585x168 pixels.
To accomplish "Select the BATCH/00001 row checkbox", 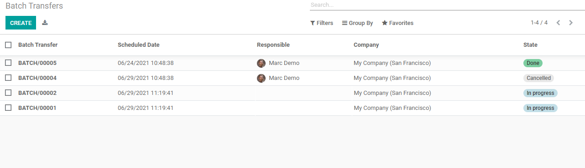I will pos(8,108).
